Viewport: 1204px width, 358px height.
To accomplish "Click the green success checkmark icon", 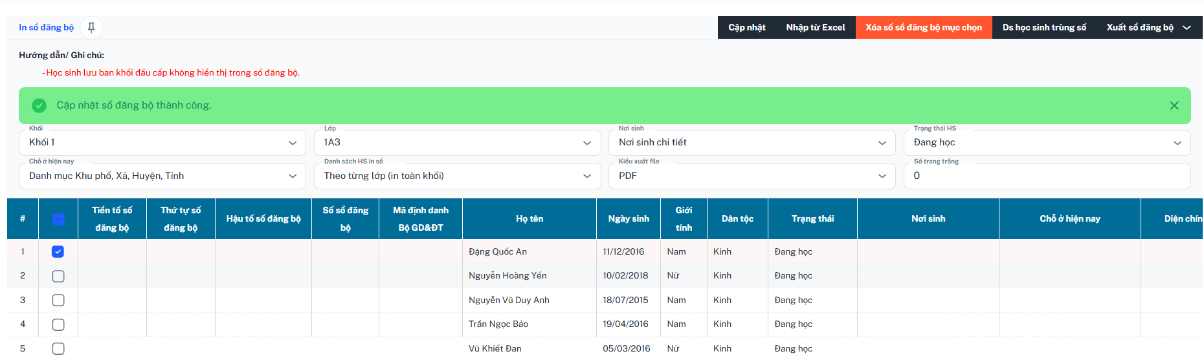I will click(39, 105).
